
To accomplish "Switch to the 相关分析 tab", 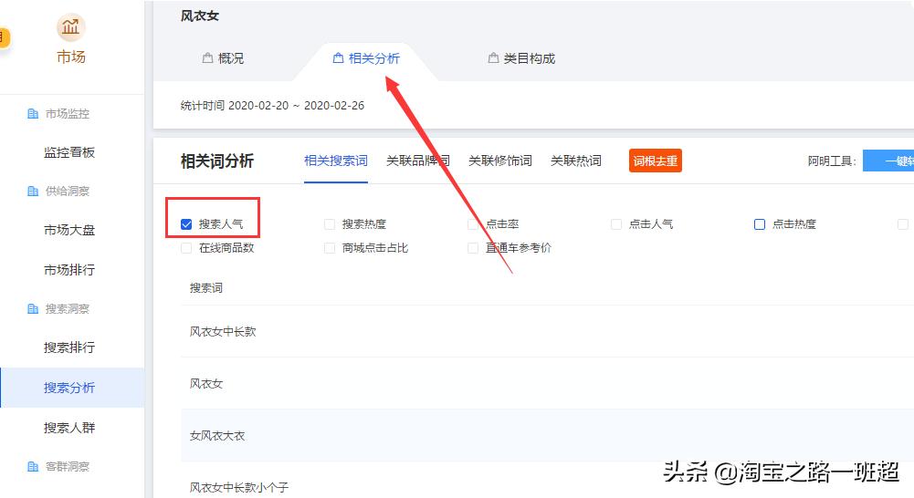I will point(366,58).
